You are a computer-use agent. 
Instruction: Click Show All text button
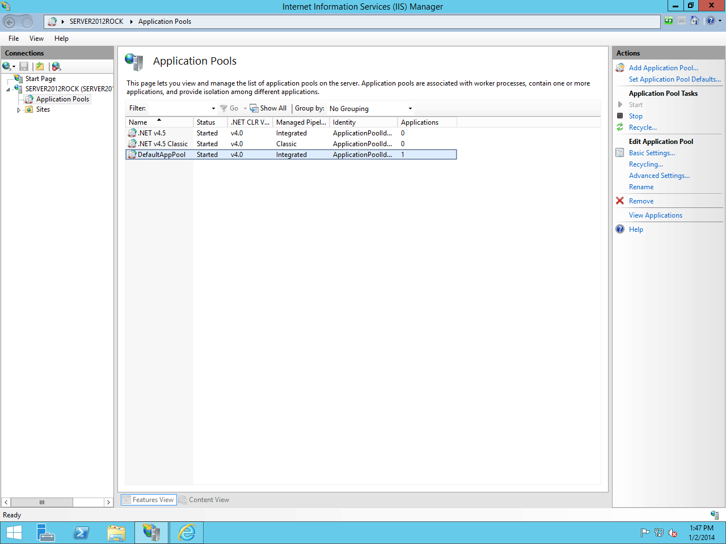point(273,108)
